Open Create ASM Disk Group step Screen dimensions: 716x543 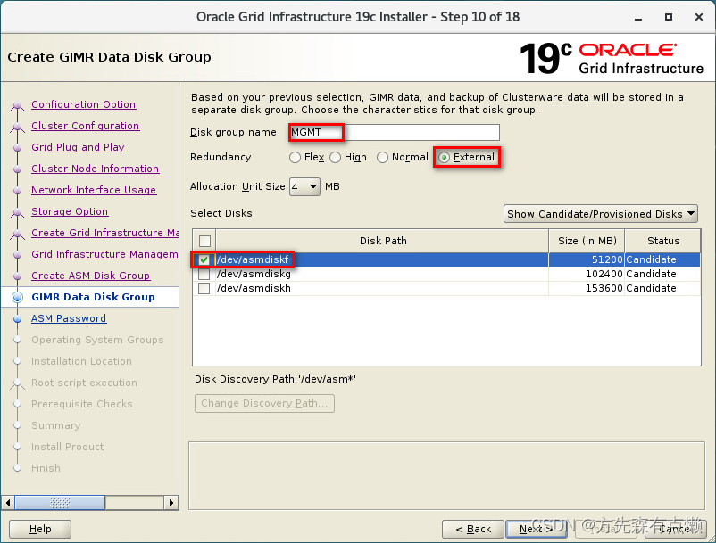click(x=90, y=276)
